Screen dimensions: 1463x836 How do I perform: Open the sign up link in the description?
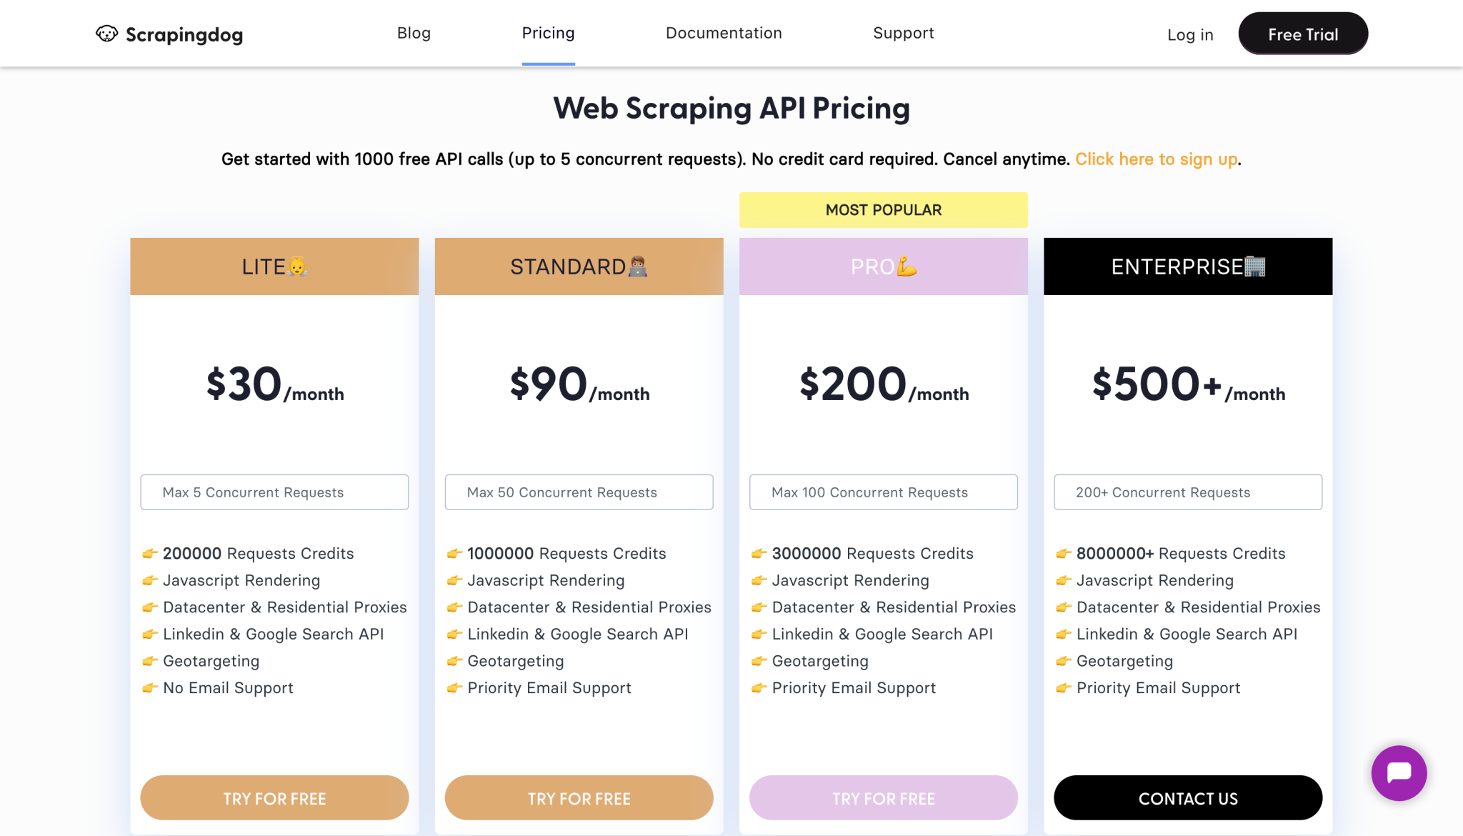pyautogui.click(x=1156, y=159)
